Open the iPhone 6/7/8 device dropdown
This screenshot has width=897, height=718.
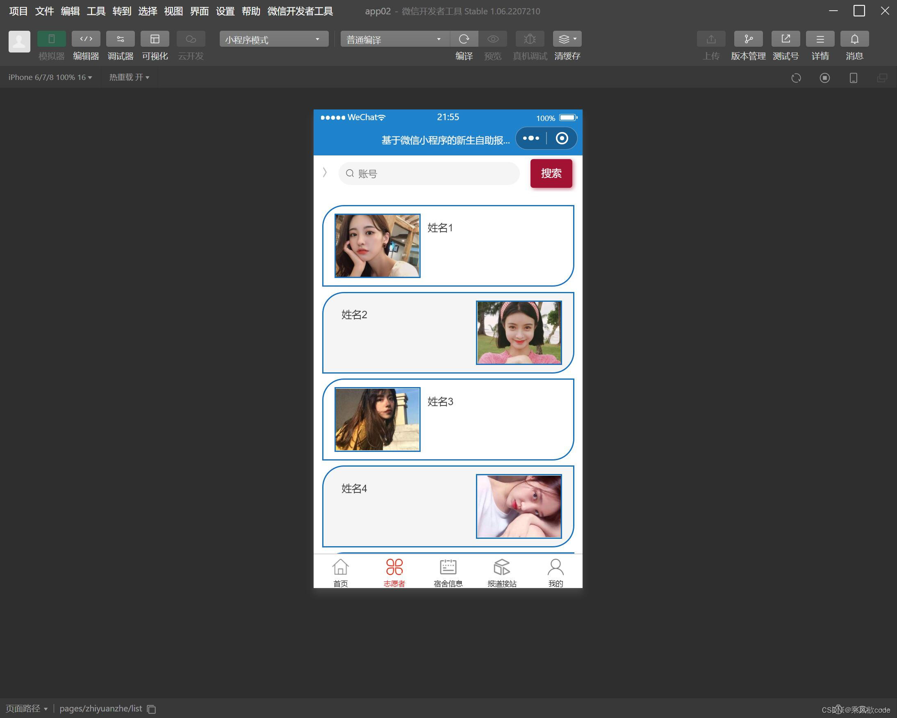(x=50, y=77)
